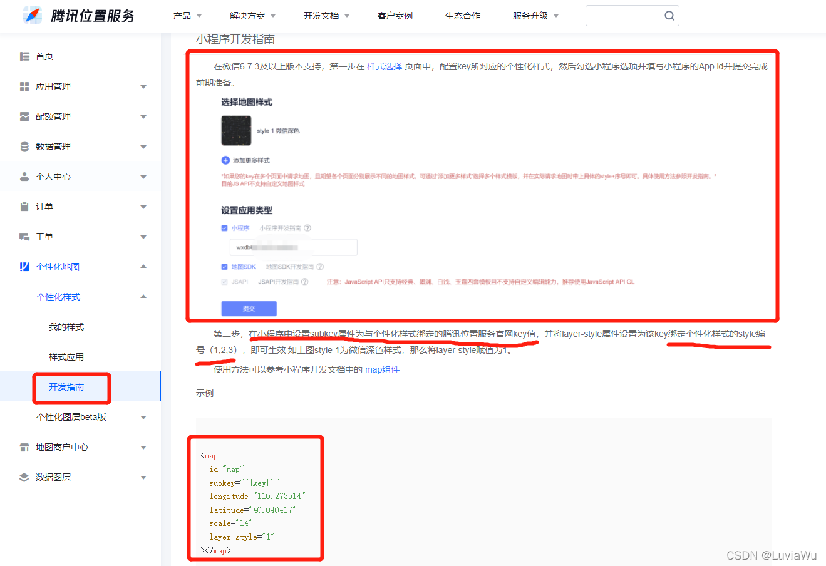The width and height of the screenshot is (826, 566).
Task: Click the 个性化地图 map icon
Action: (x=24, y=267)
